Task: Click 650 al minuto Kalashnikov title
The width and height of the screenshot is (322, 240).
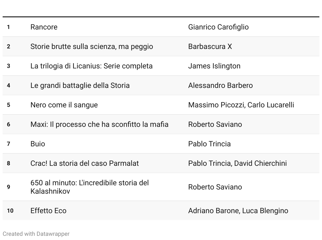Action: (89, 187)
